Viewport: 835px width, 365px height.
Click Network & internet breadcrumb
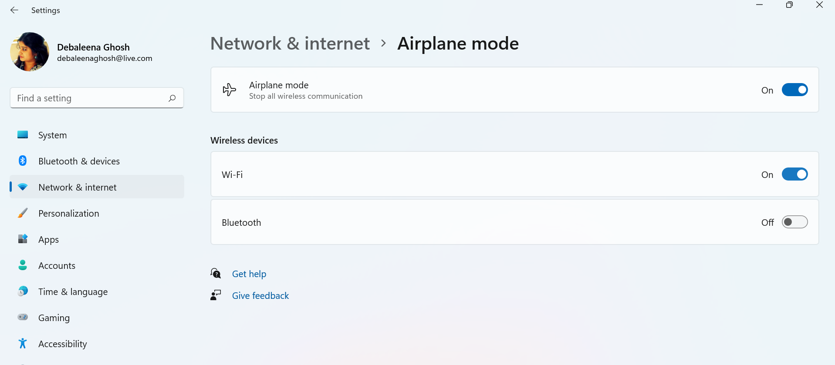[x=290, y=44]
